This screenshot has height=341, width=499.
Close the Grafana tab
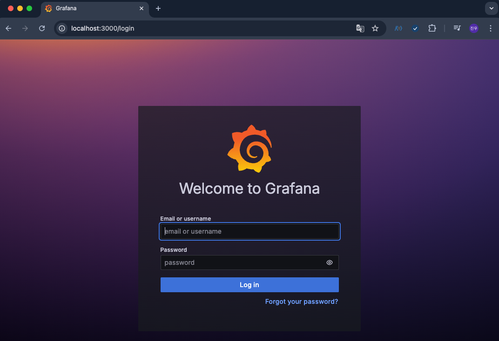(142, 8)
